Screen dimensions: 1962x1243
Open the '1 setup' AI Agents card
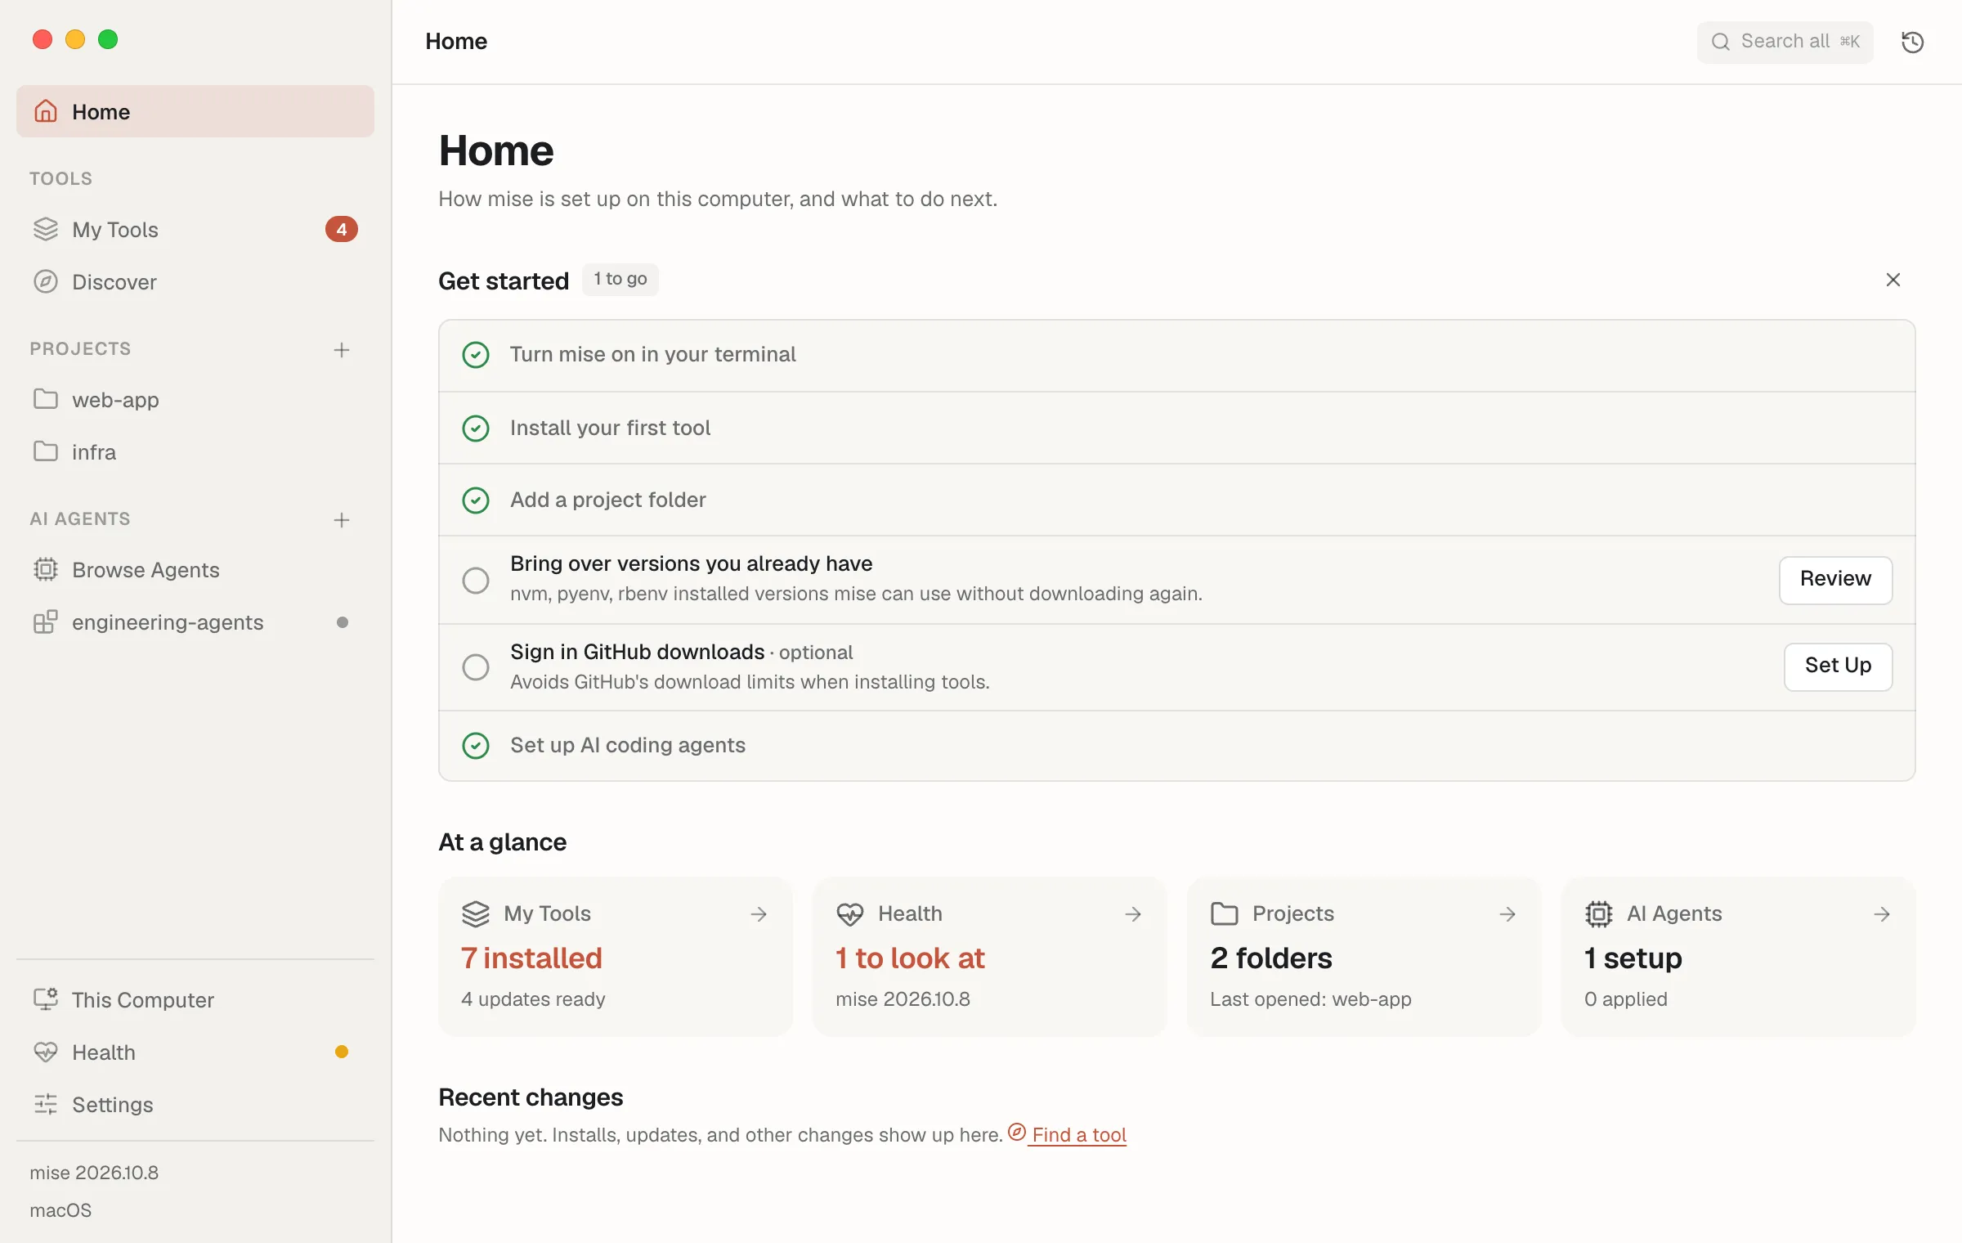point(1739,957)
